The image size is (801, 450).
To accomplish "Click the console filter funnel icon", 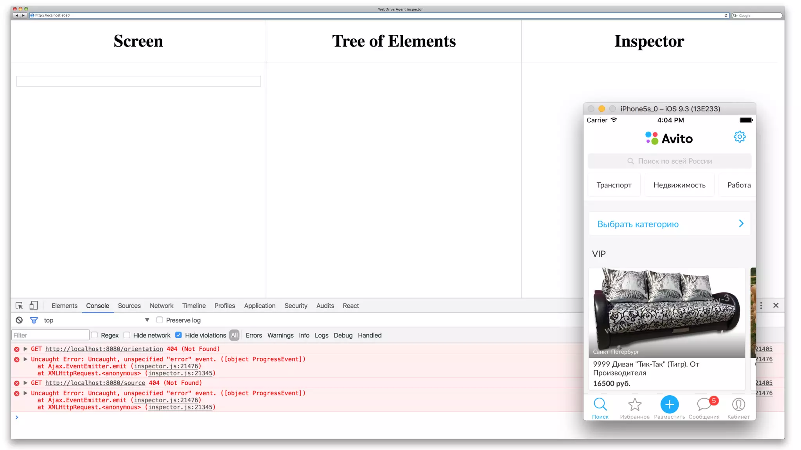I will [x=34, y=320].
